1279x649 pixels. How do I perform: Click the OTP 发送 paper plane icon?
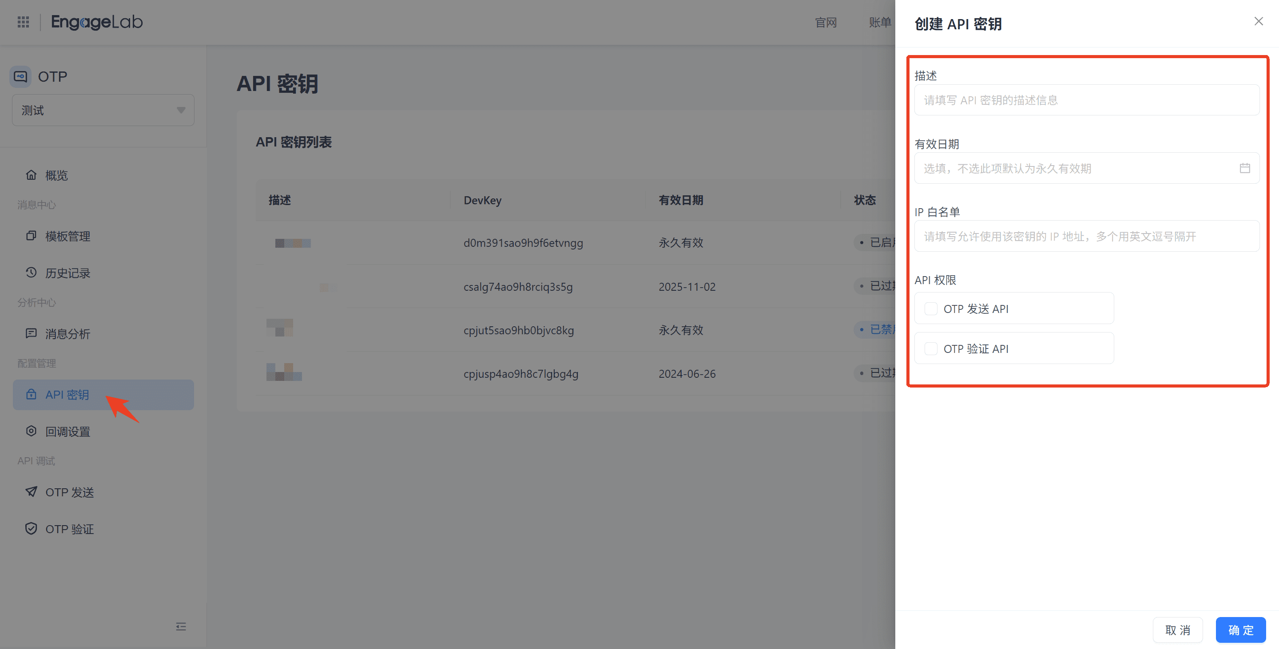coord(31,492)
